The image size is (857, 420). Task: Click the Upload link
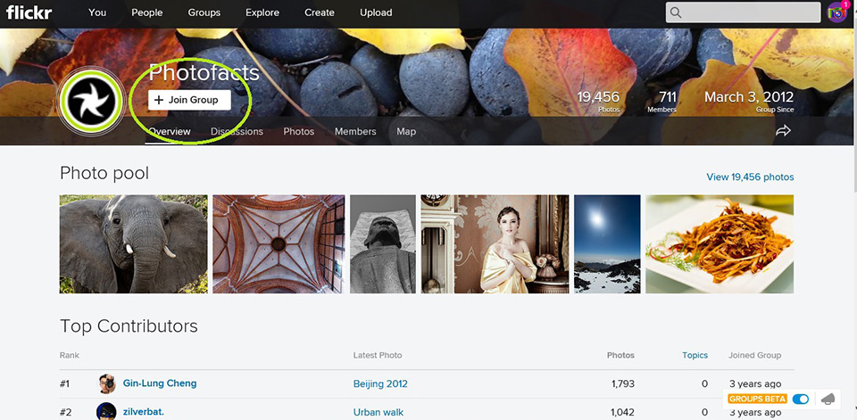pyautogui.click(x=376, y=12)
